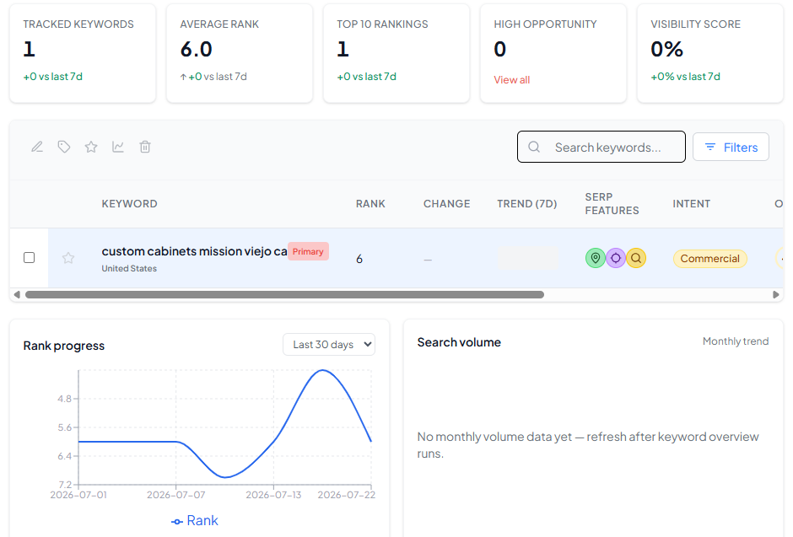This screenshot has height=537, width=793.
Task: Click the star favorite icon in toolbar
Action: pyautogui.click(x=91, y=147)
